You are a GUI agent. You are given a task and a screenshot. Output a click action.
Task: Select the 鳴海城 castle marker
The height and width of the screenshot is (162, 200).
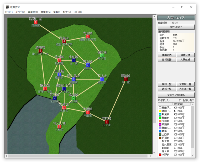tap(73, 98)
